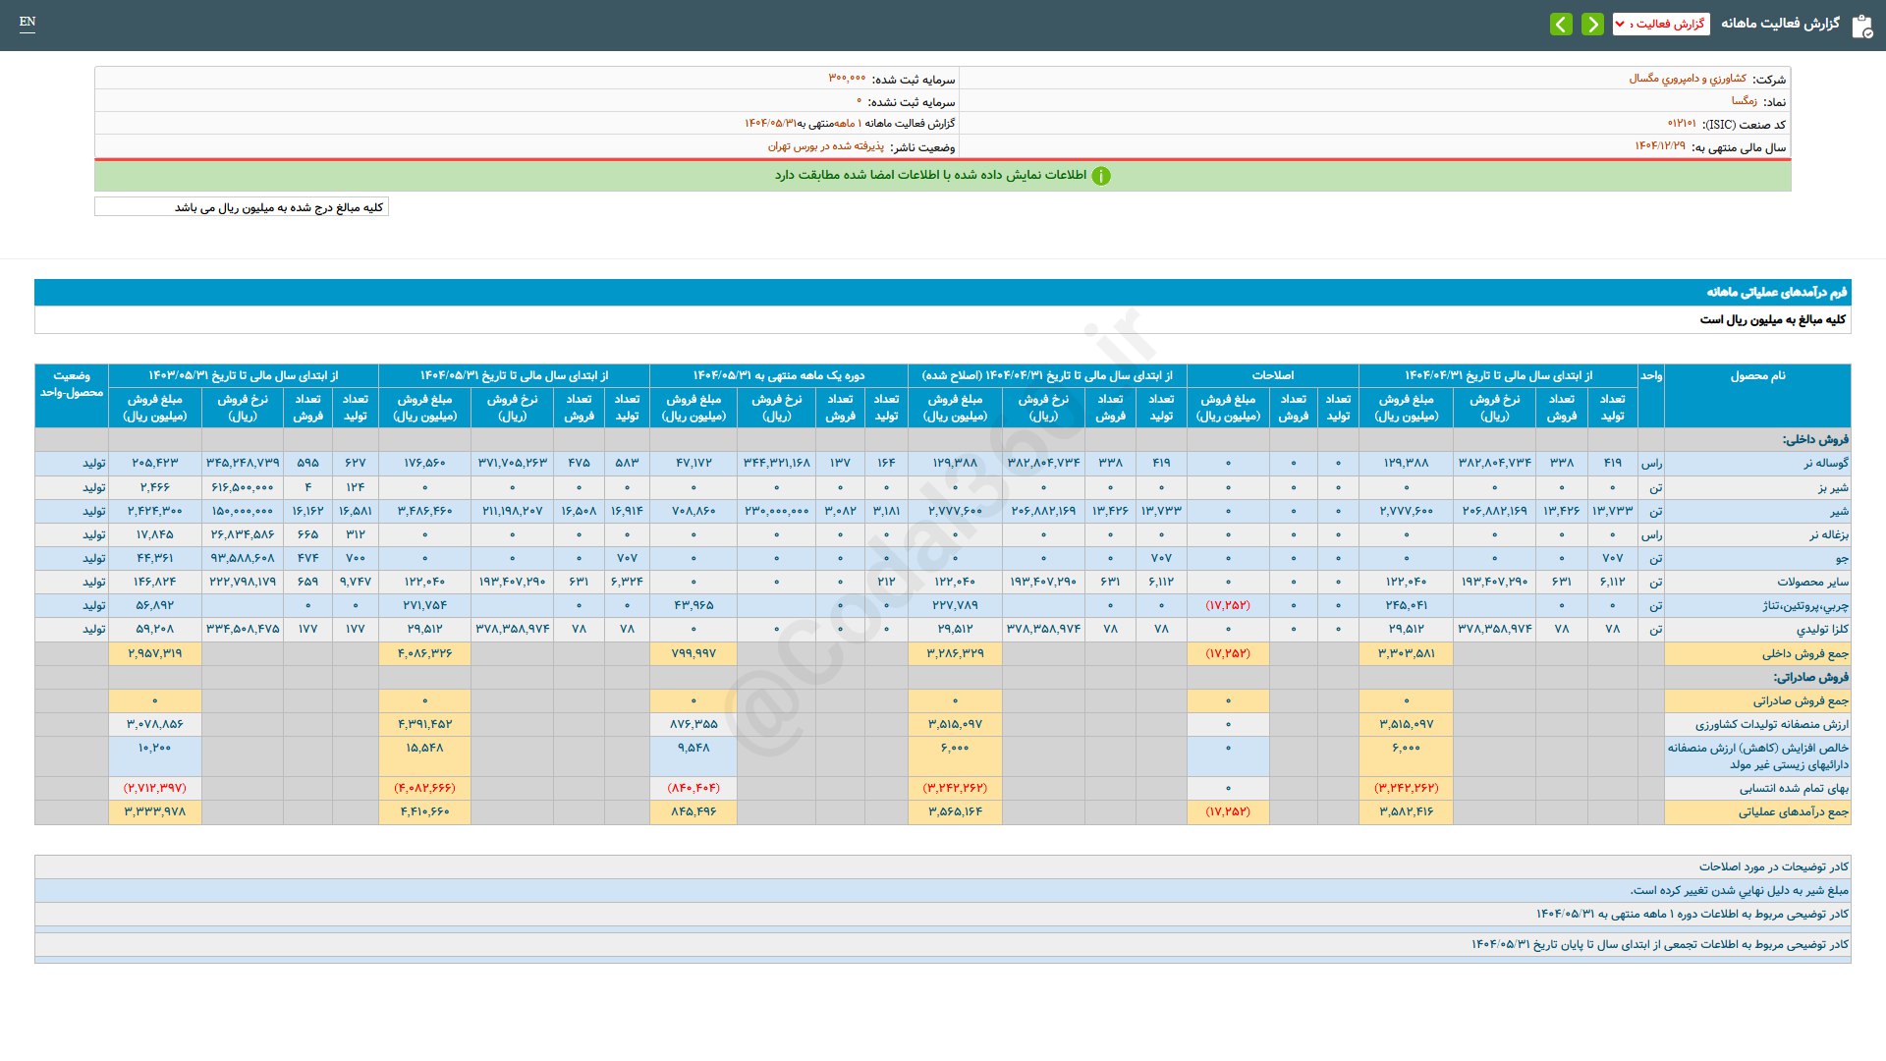This screenshot has height=1061, width=1886.
Task: Click the جو product row label
Action: pos(1842,558)
